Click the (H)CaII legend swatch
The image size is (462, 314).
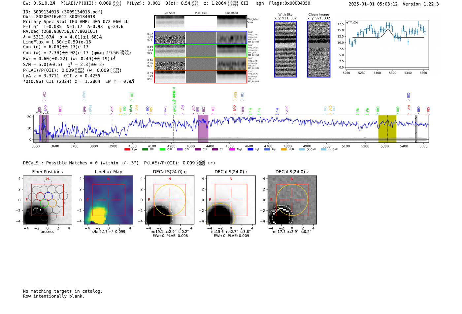[x=323, y=150]
